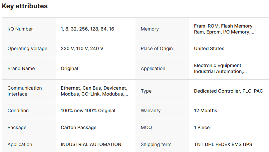Screen dimensions: 269x152
Task: Expand truncated Ethernet, Can Bus interface text
Action: click(x=94, y=91)
